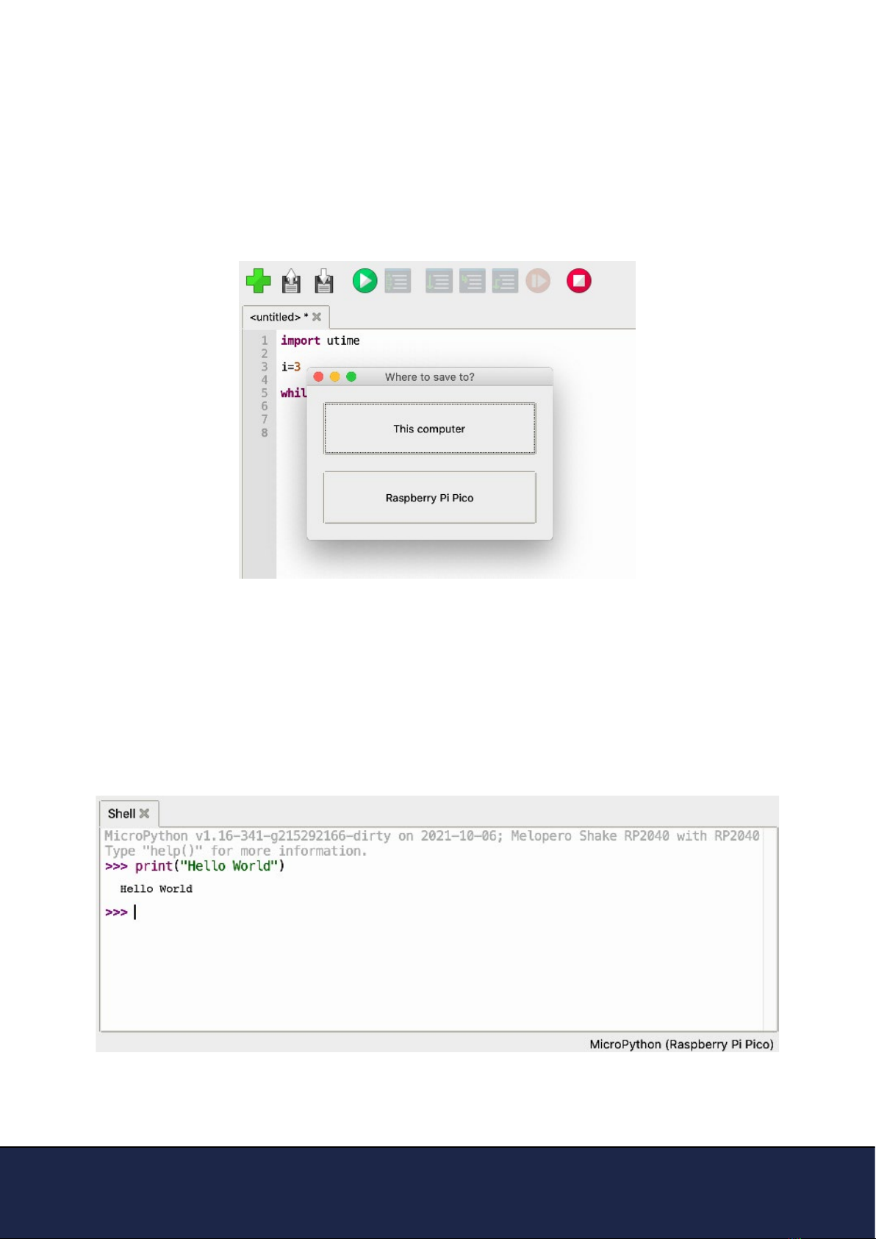876x1239 pixels.
Task: Click the import utime code line
Action: click(320, 340)
